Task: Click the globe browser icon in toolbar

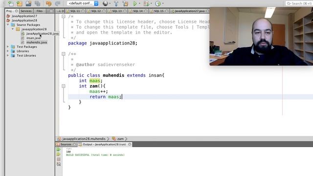Action: (x=105, y=3)
